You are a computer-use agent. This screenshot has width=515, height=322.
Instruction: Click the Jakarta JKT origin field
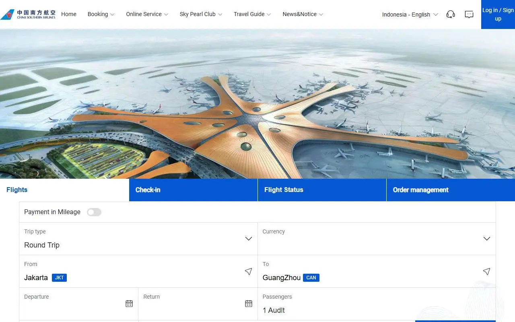coord(138,271)
